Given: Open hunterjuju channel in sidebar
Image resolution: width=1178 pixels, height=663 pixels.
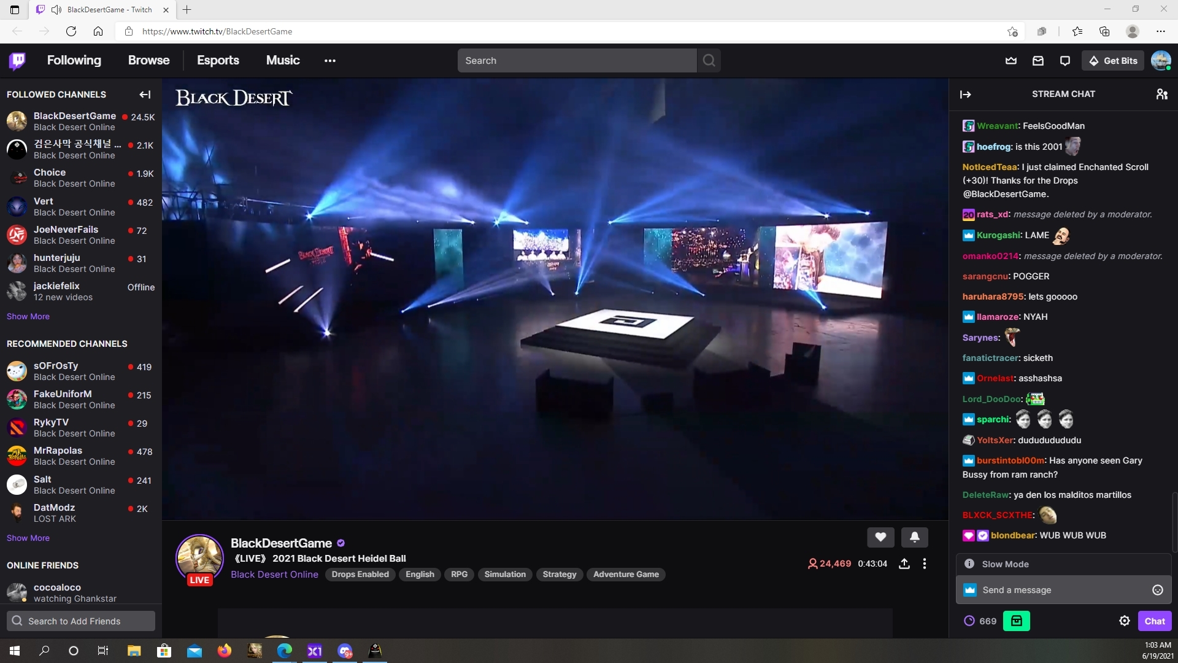Looking at the screenshot, I should coord(81,263).
